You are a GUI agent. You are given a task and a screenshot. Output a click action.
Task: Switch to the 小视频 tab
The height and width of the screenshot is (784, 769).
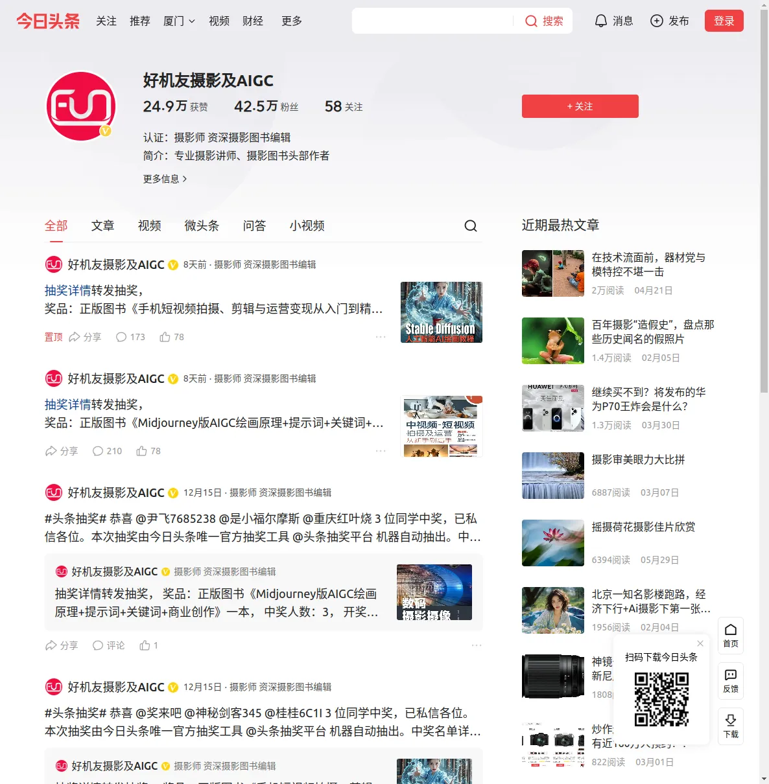click(x=307, y=225)
